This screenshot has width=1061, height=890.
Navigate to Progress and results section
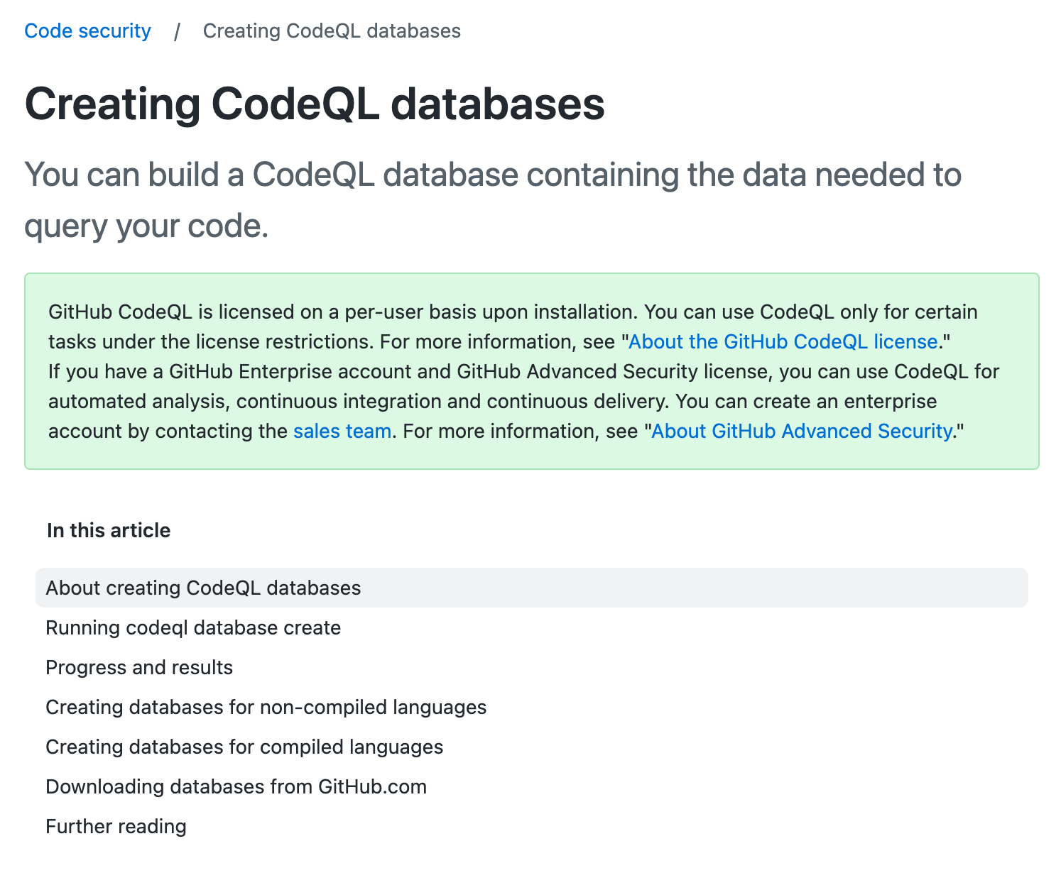tap(139, 667)
